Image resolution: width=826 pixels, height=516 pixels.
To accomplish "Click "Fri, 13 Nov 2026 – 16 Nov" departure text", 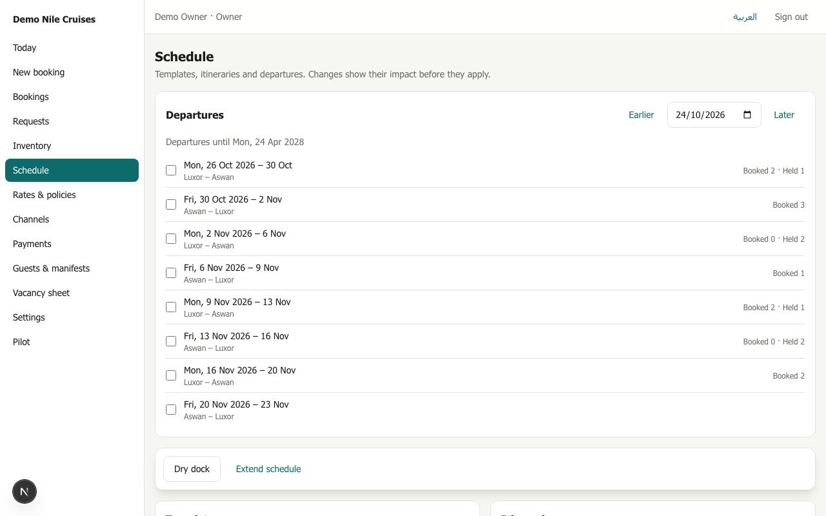I will pos(236,336).
